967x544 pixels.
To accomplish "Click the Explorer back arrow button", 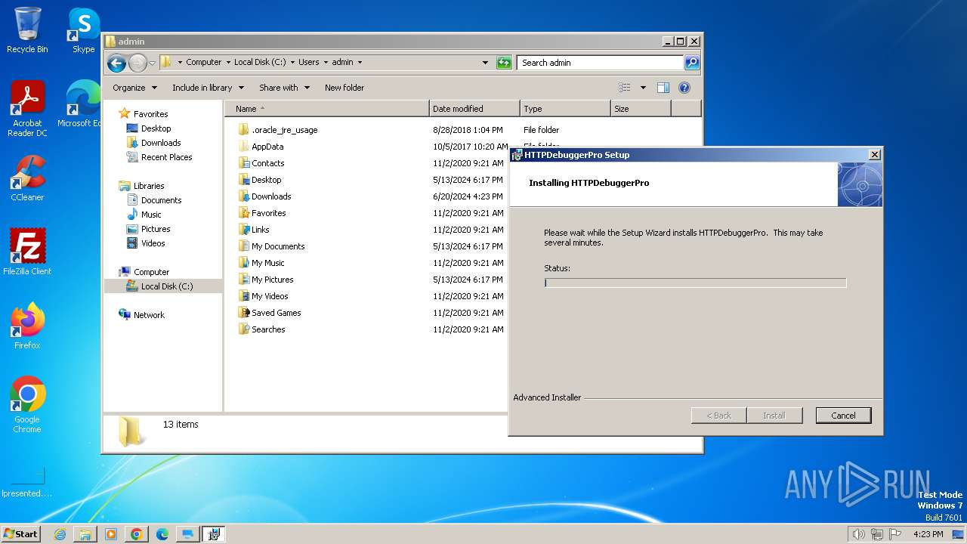I will click(116, 63).
